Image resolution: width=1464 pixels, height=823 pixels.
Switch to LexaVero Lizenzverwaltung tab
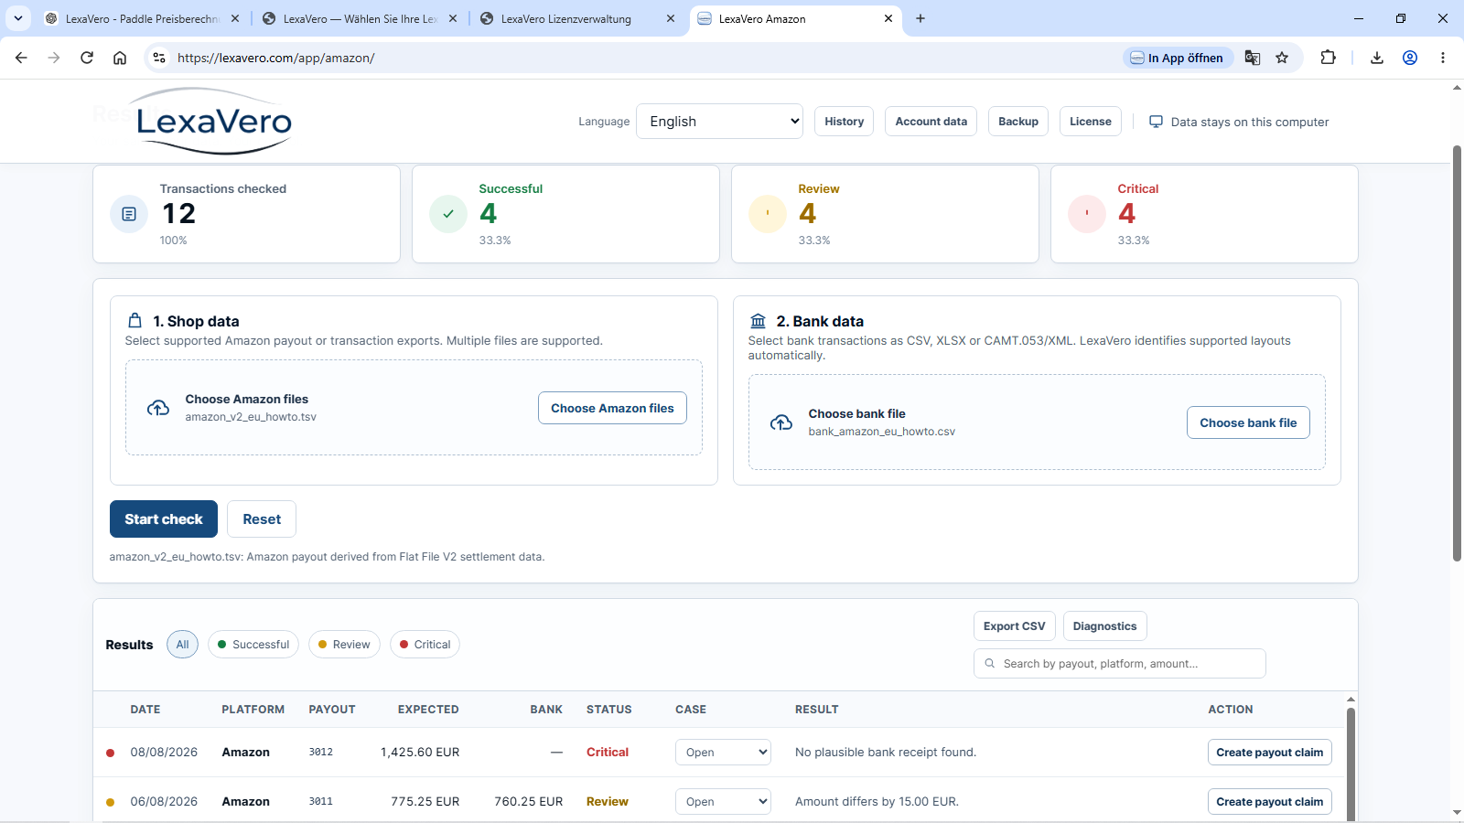coord(577,18)
